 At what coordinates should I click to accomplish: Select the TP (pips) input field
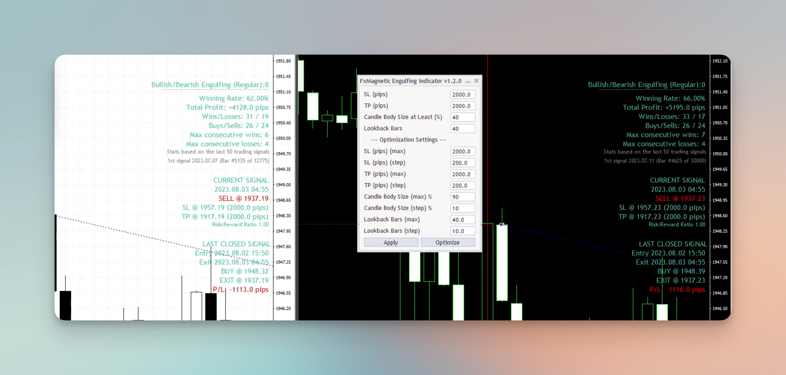(462, 106)
